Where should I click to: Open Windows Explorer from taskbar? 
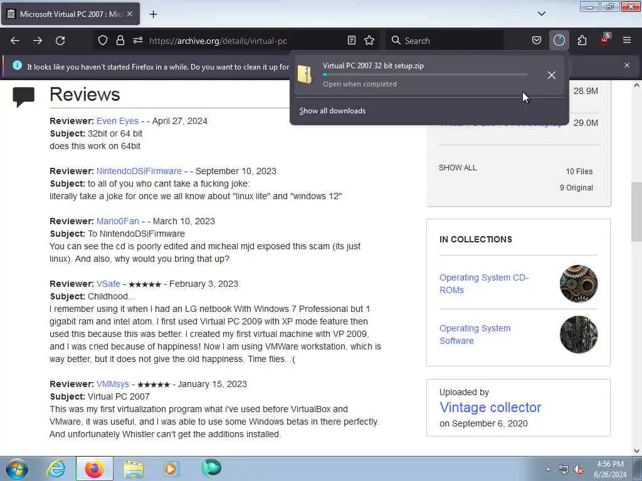point(134,468)
